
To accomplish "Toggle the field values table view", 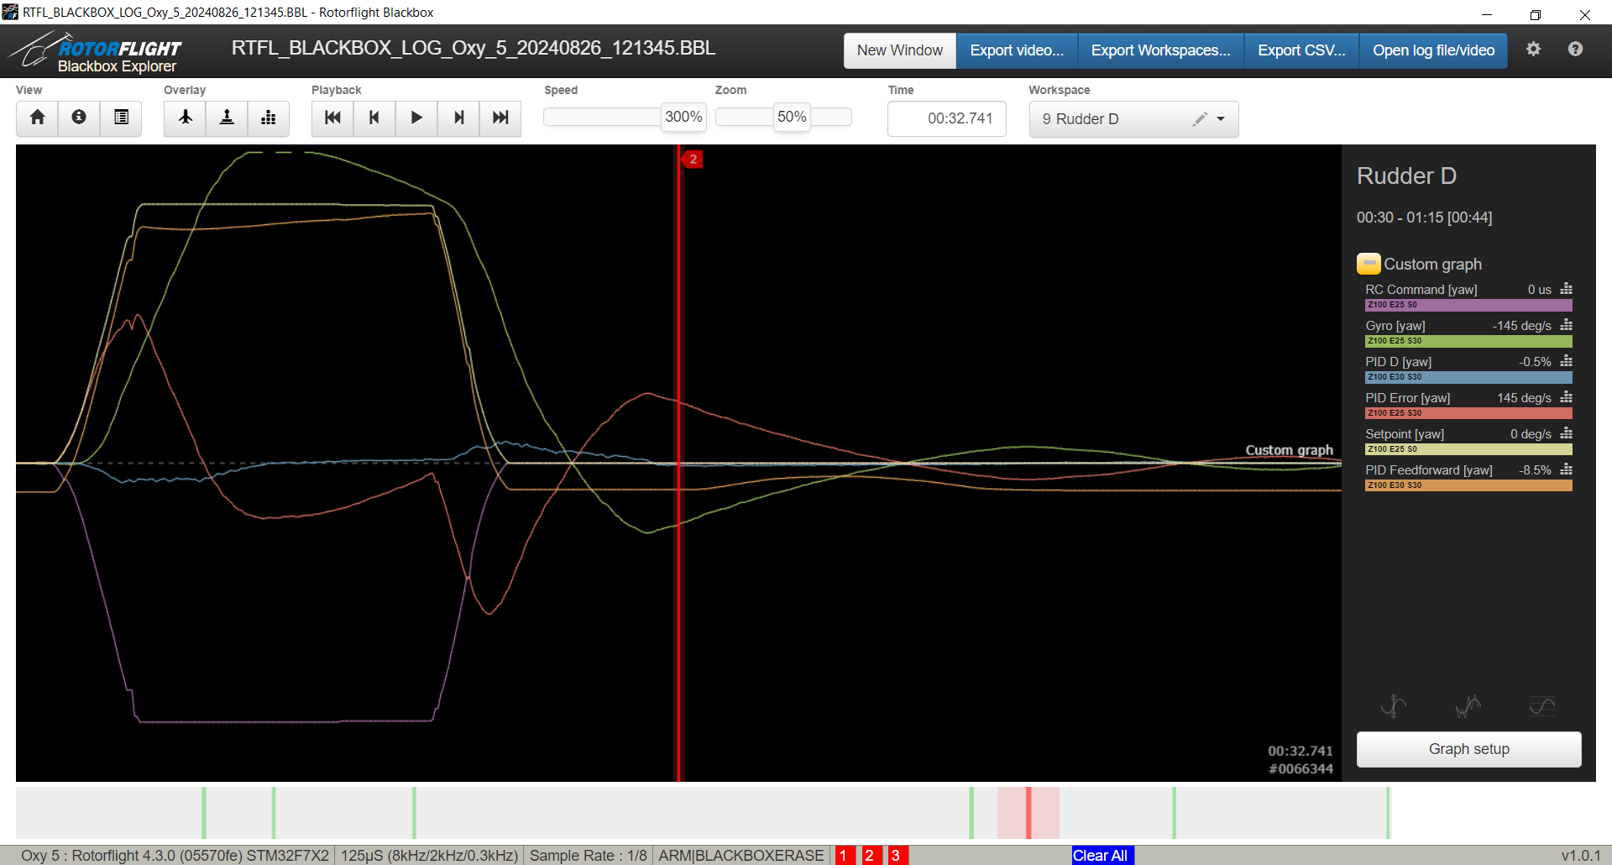I will pyautogui.click(x=121, y=118).
